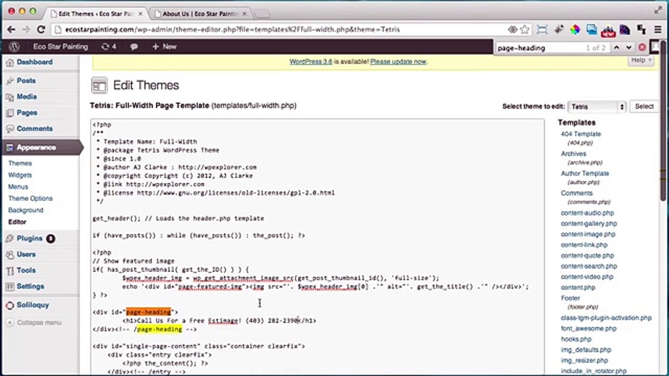Switch to About Us browser tab
669x376 pixels.
[200, 14]
